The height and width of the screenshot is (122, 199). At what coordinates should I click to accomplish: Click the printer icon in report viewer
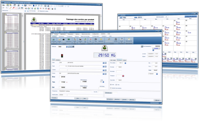point(4,5)
